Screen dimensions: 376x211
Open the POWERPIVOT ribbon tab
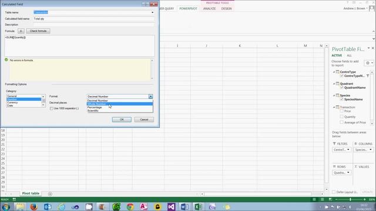(x=188, y=9)
